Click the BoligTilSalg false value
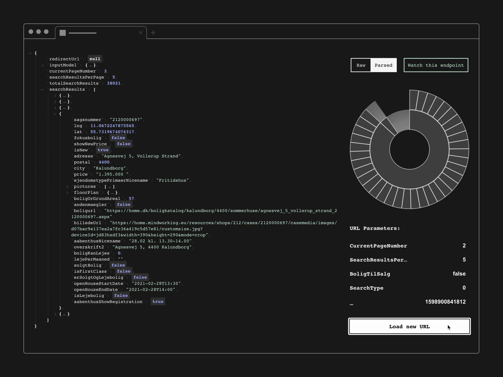 point(459,274)
